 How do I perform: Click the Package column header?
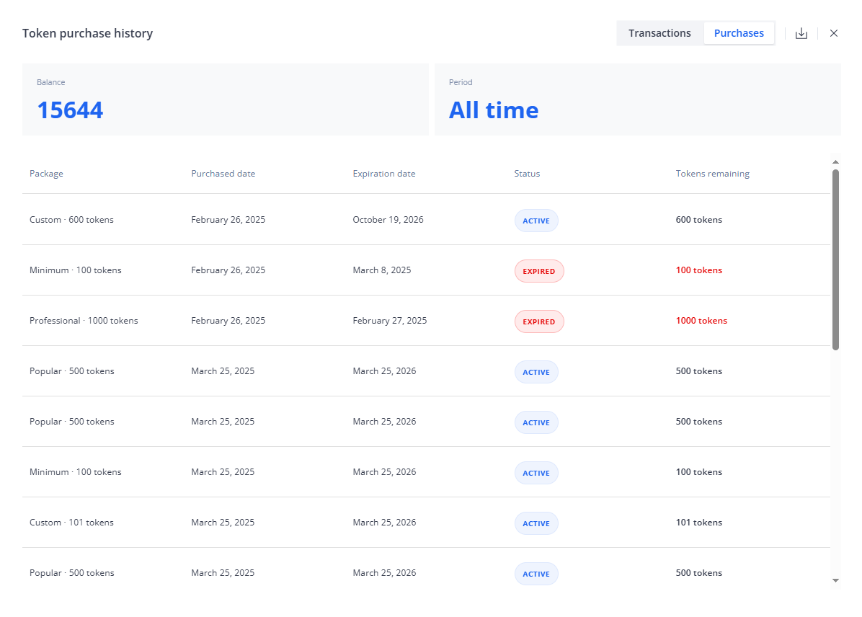pyautogui.click(x=46, y=174)
